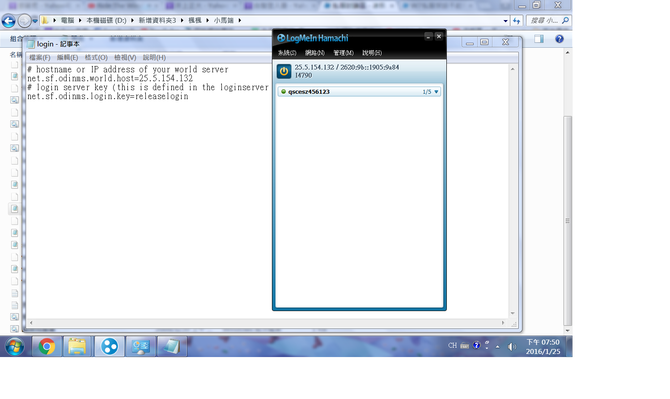Open Google Chrome from the taskbar
The image size is (670, 399).
pos(47,346)
